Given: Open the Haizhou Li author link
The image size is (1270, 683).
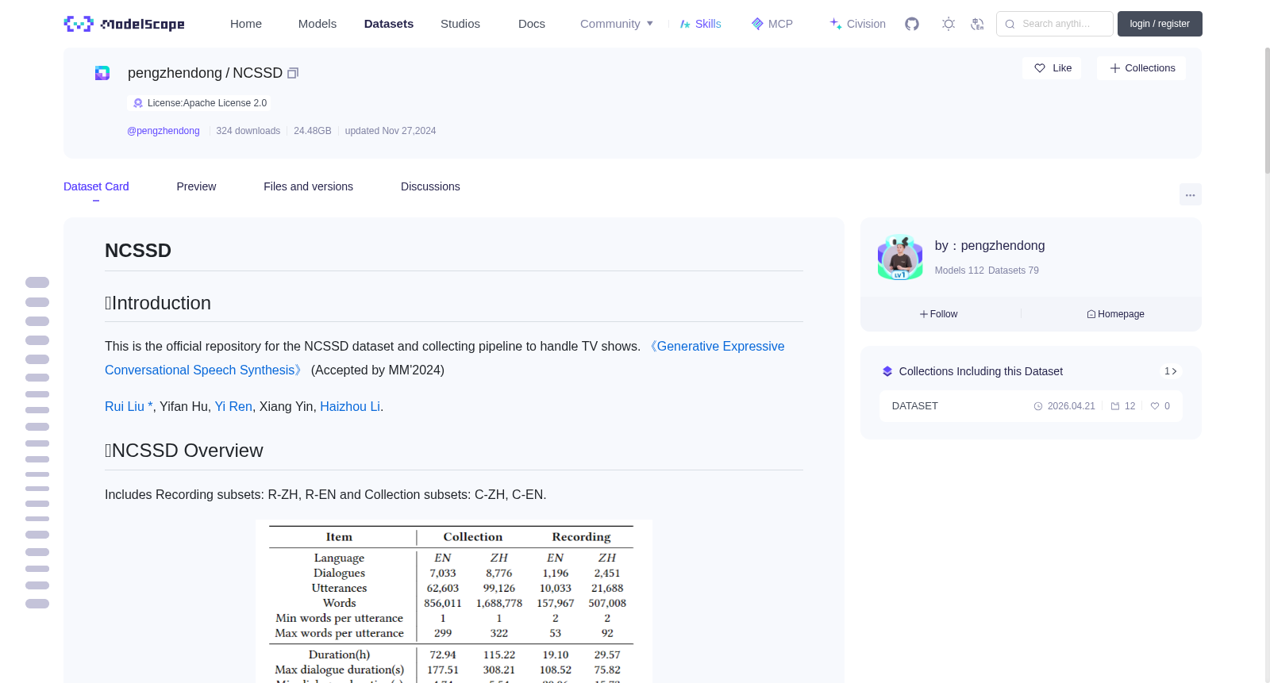Looking at the screenshot, I should 350,406.
